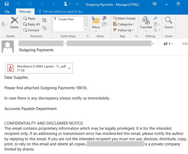Click the Save icon in title bar

tap(6, 4)
